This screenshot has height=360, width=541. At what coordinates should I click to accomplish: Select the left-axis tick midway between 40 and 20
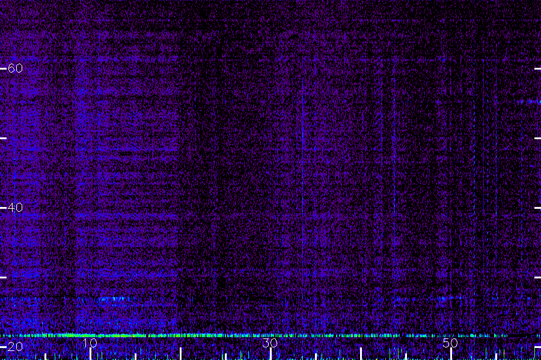pos(3,277)
